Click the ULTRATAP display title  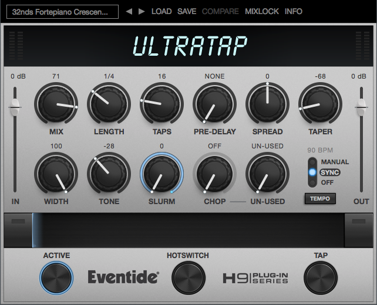[x=190, y=46]
